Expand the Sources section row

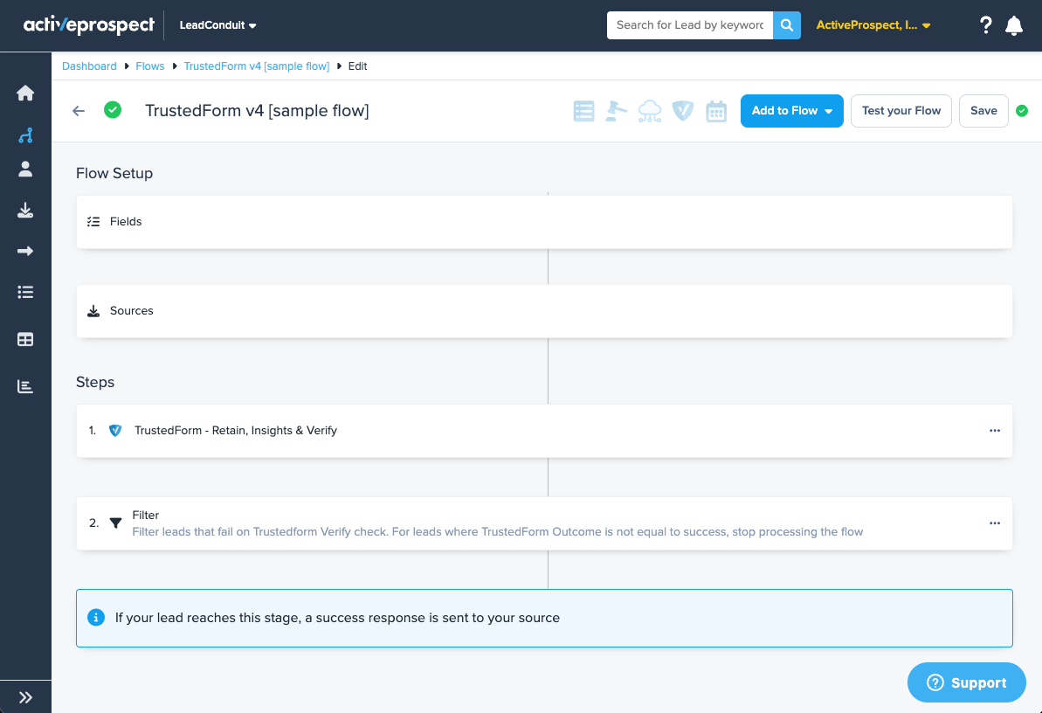(544, 311)
